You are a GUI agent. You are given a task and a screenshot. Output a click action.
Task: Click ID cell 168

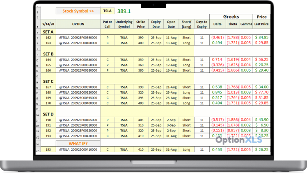coord(48,93)
